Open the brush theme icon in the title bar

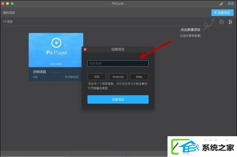pos(221,3)
